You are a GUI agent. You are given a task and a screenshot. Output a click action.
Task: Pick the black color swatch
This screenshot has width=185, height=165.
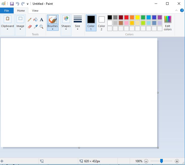click(110, 17)
